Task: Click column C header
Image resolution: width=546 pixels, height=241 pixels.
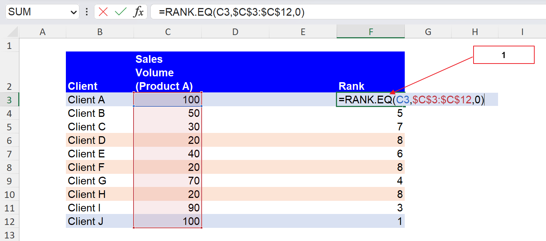Action: point(168,32)
